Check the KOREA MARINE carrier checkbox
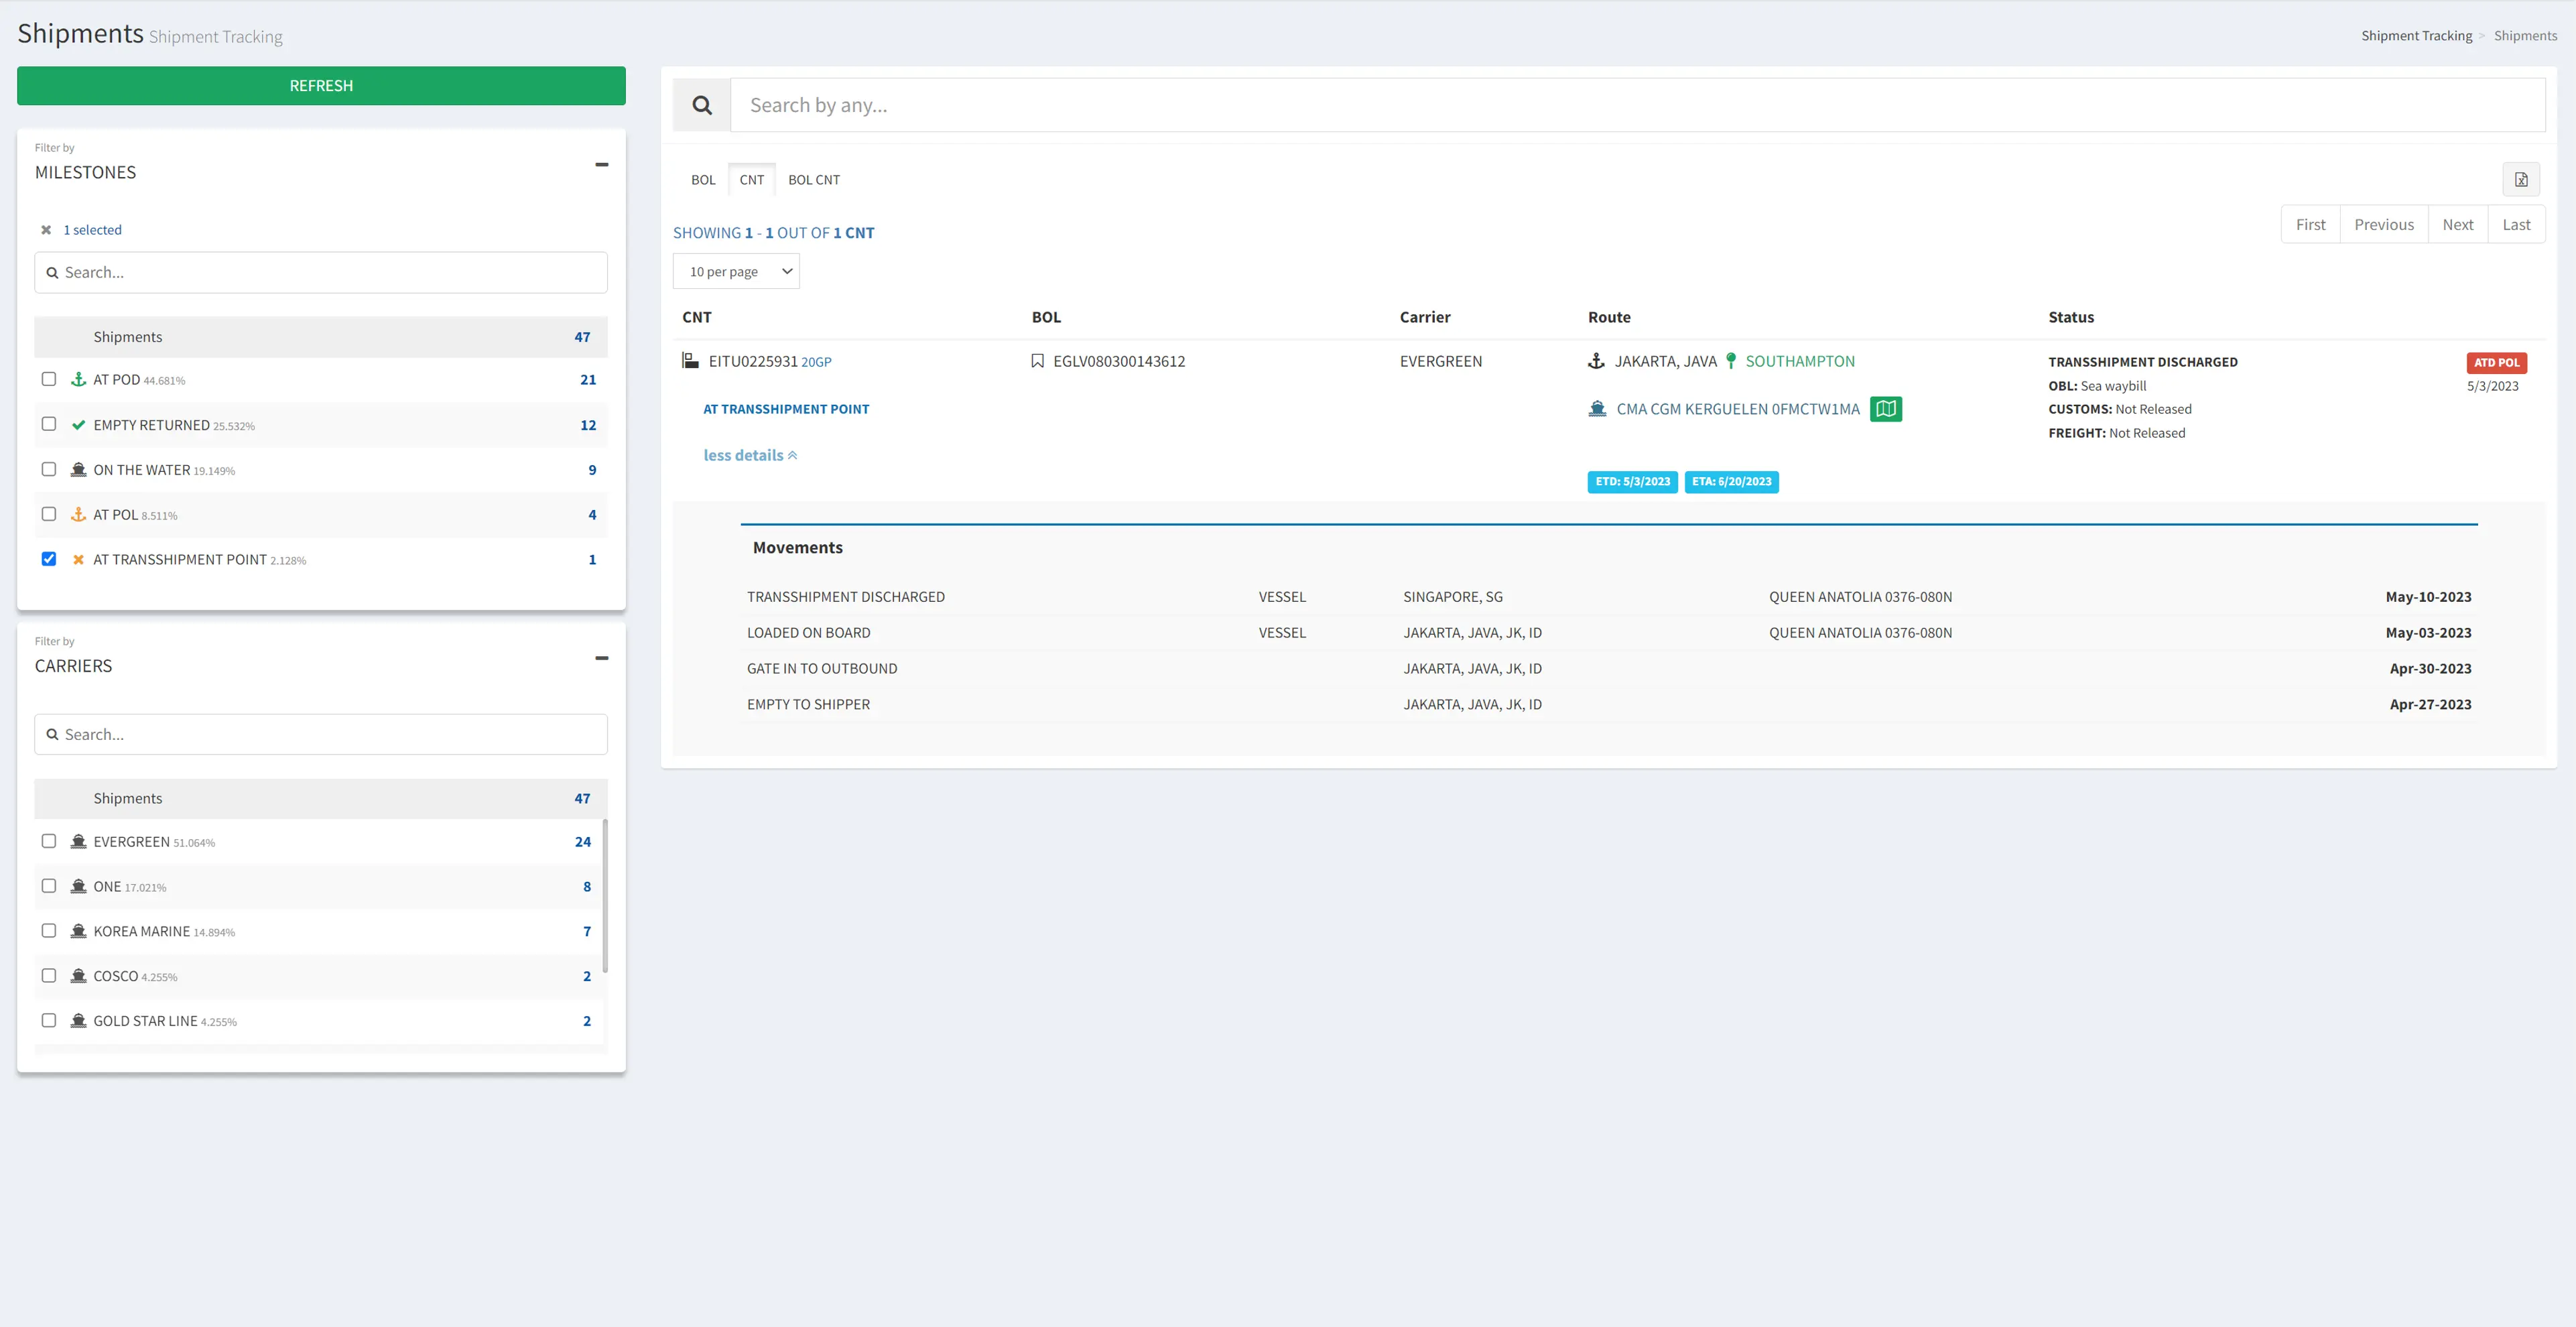This screenshot has width=2576, height=1327. coord(49,931)
